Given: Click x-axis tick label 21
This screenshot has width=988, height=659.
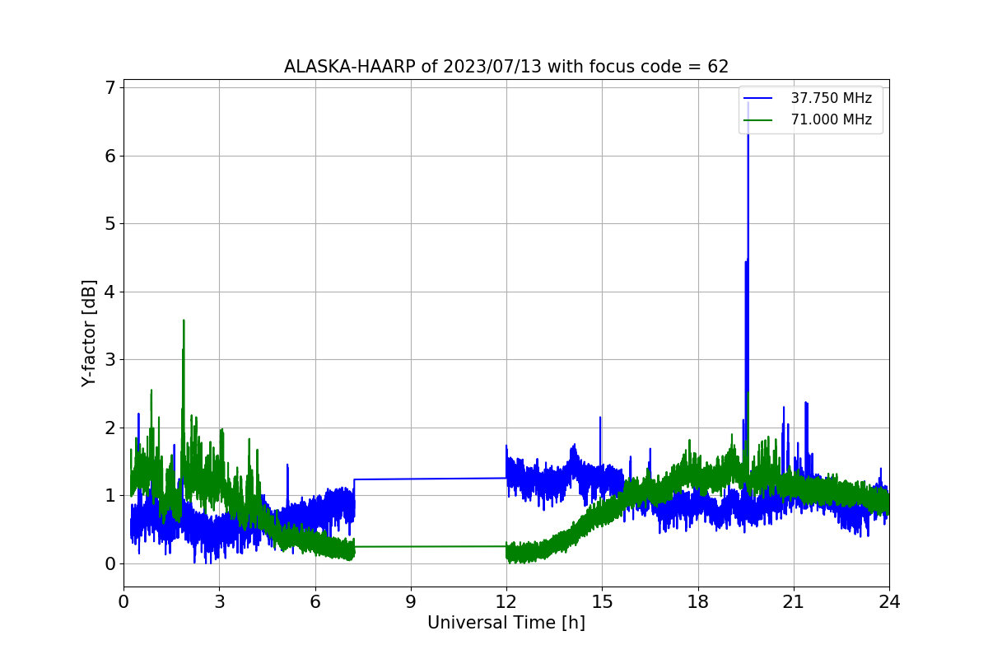Looking at the screenshot, I should click(794, 602).
